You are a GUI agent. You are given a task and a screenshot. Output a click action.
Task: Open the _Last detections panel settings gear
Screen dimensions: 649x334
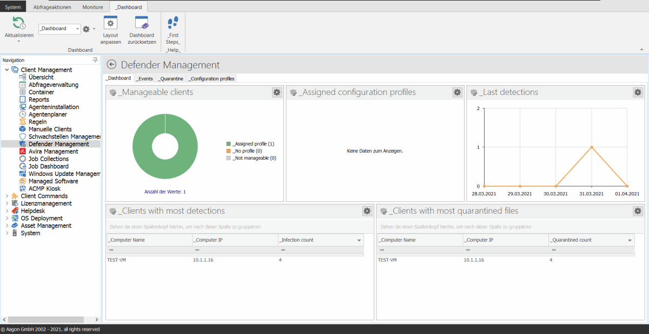pyautogui.click(x=637, y=92)
